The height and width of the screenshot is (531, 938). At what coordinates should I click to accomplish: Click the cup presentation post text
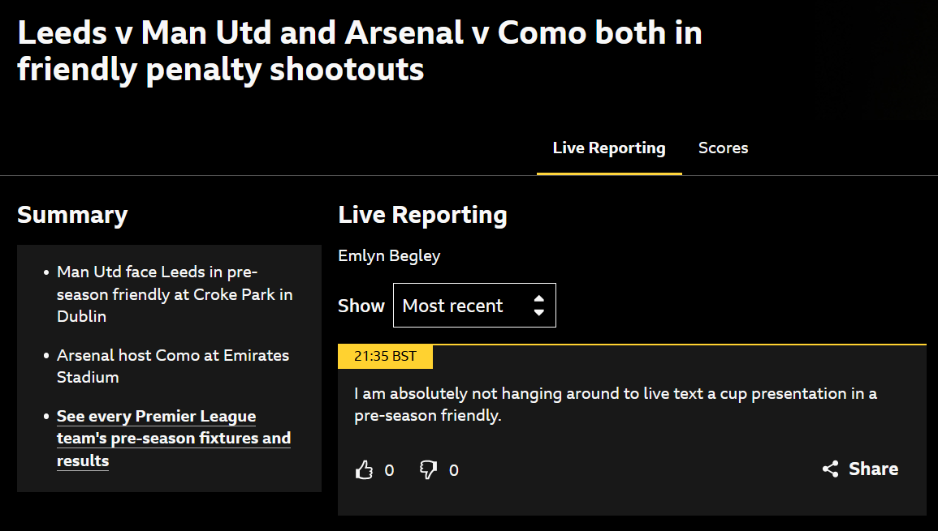[x=616, y=405]
